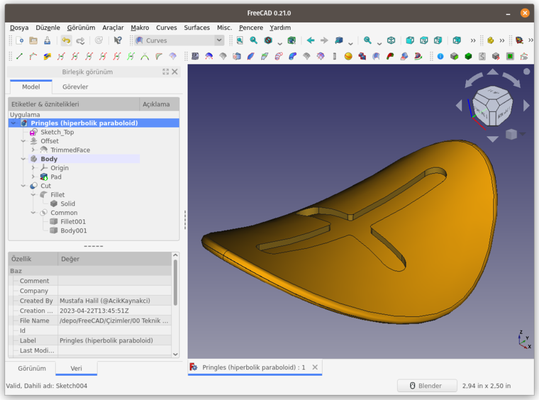
Task: Click the Refresh recompute icon
Action: point(99,41)
